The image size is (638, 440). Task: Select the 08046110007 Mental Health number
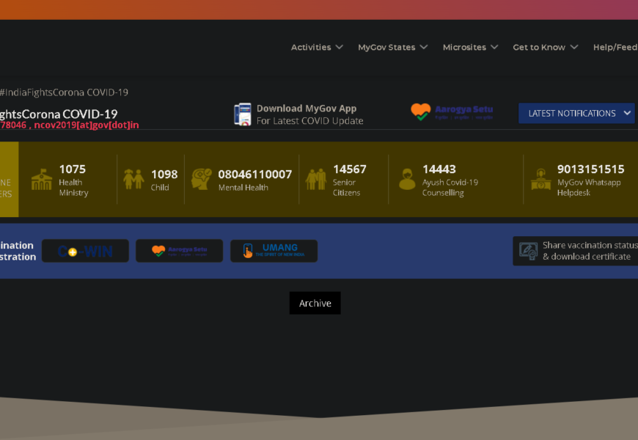point(255,175)
